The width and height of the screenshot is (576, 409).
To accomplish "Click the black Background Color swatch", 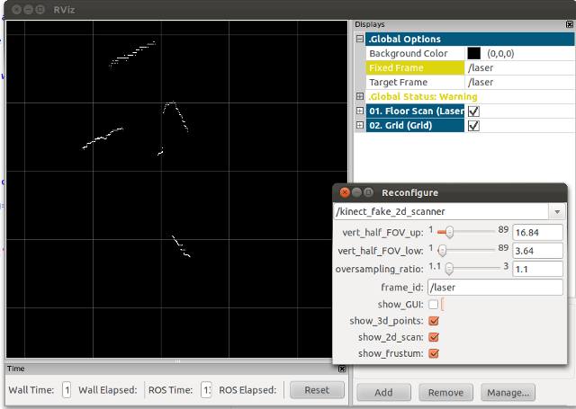I will [x=473, y=54].
